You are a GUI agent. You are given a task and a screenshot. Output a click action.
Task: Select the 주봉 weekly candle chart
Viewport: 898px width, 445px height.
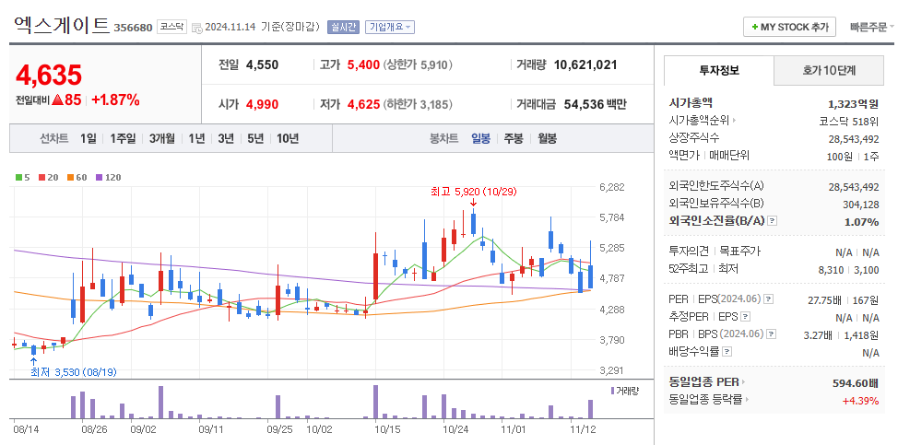click(x=514, y=138)
